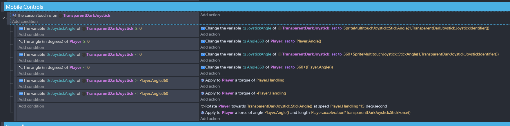Collapse the cursor/touch event with left chevron
The height and width of the screenshot is (126, 510).
click(x=4, y=18)
